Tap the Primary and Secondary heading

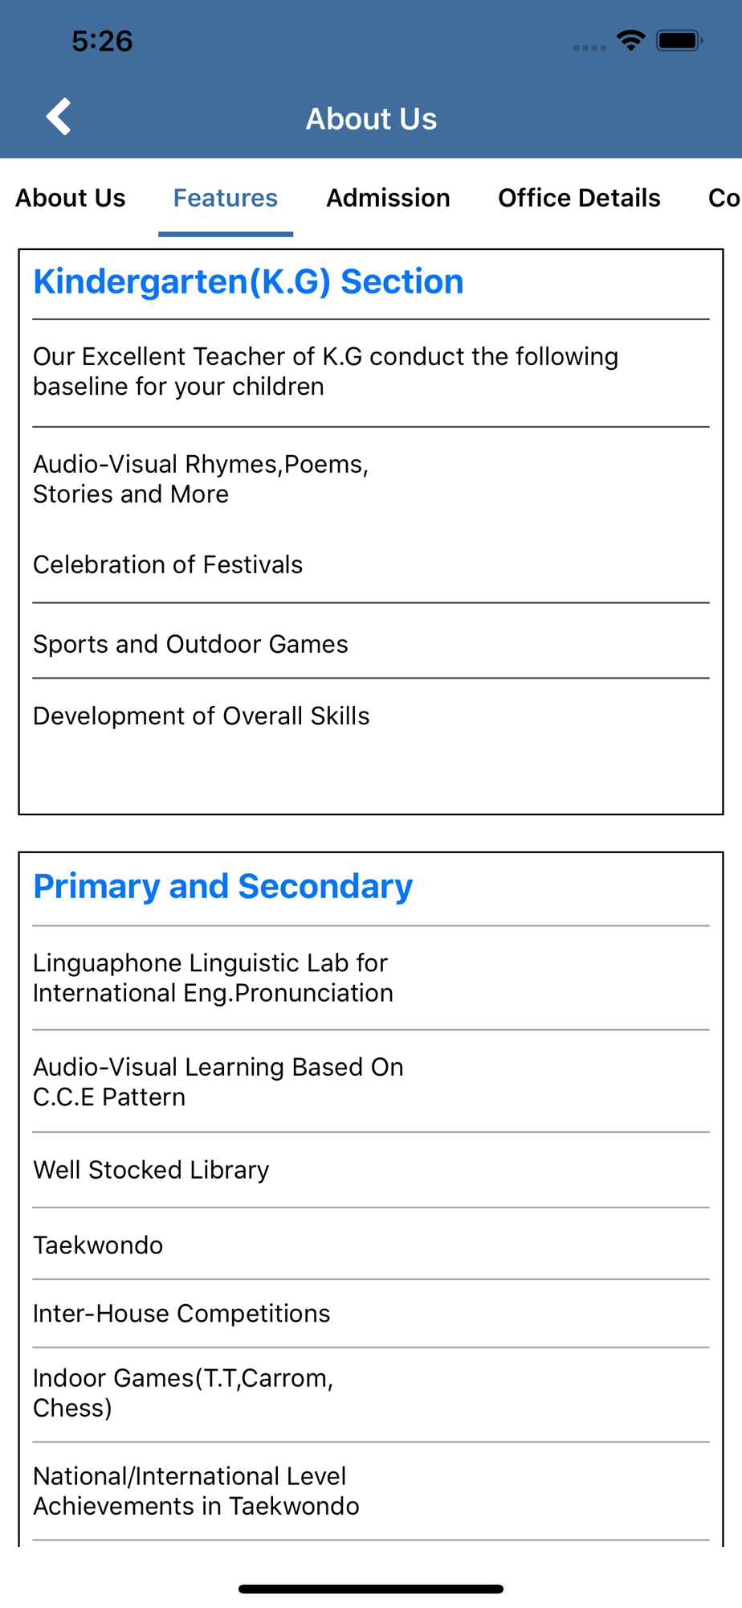pyautogui.click(x=222, y=886)
